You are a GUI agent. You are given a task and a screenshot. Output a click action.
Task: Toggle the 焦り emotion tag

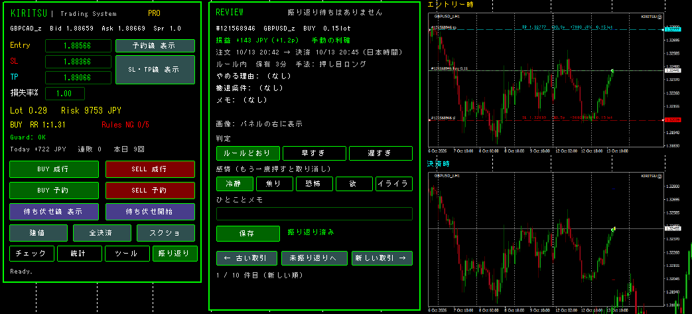[x=275, y=184]
